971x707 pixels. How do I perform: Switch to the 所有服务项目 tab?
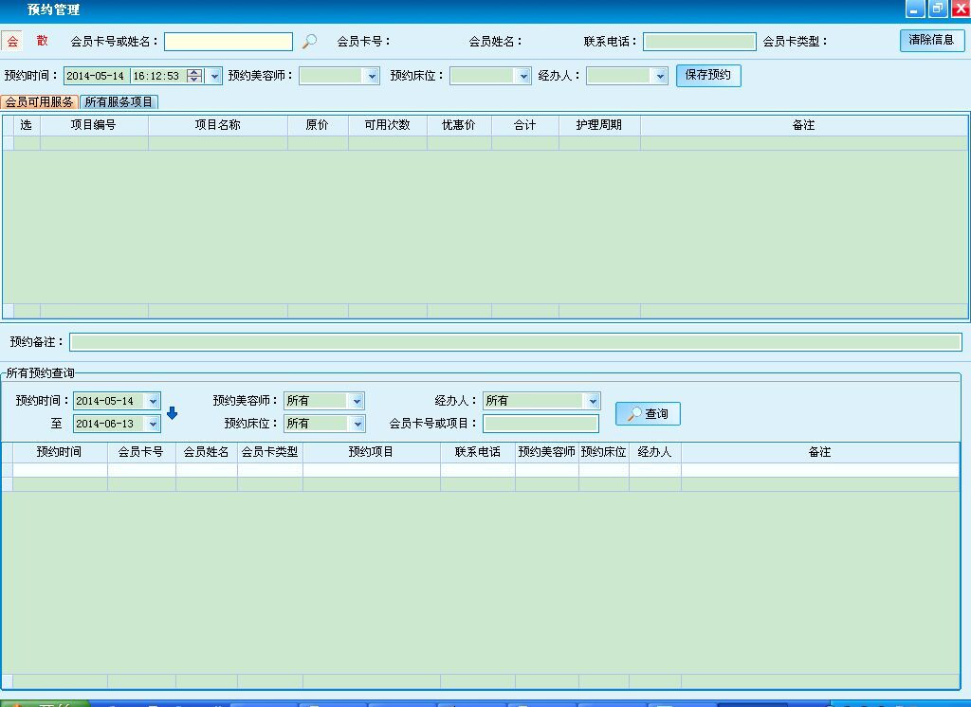coord(119,101)
